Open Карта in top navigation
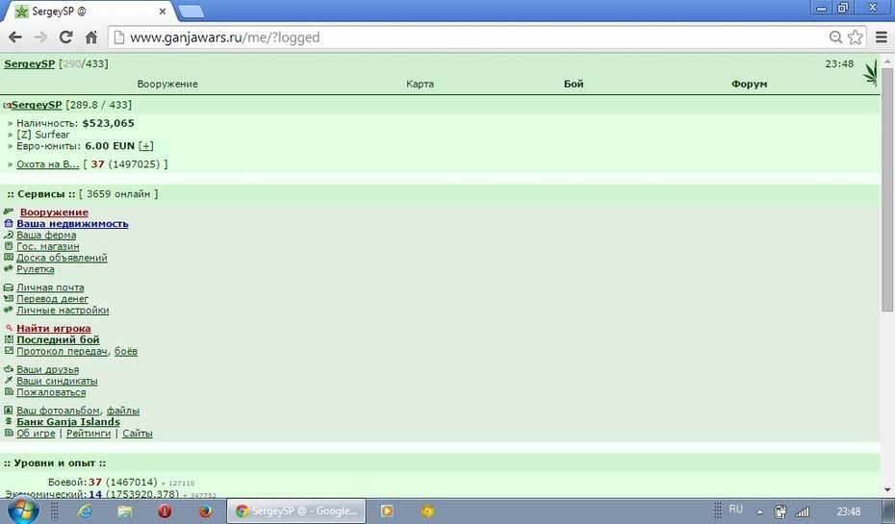The height and width of the screenshot is (524, 895). (421, 84)
